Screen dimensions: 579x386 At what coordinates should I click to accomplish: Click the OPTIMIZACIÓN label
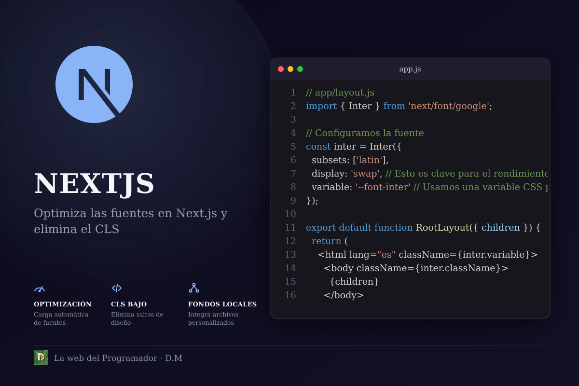[63, 304]
